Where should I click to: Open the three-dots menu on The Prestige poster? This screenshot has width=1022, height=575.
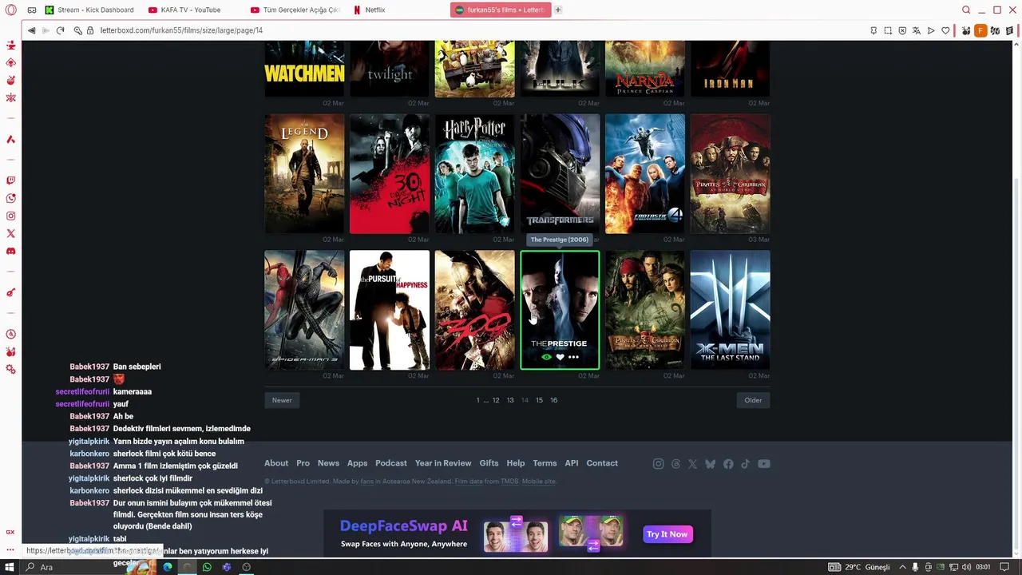click(x=573, y=357)
